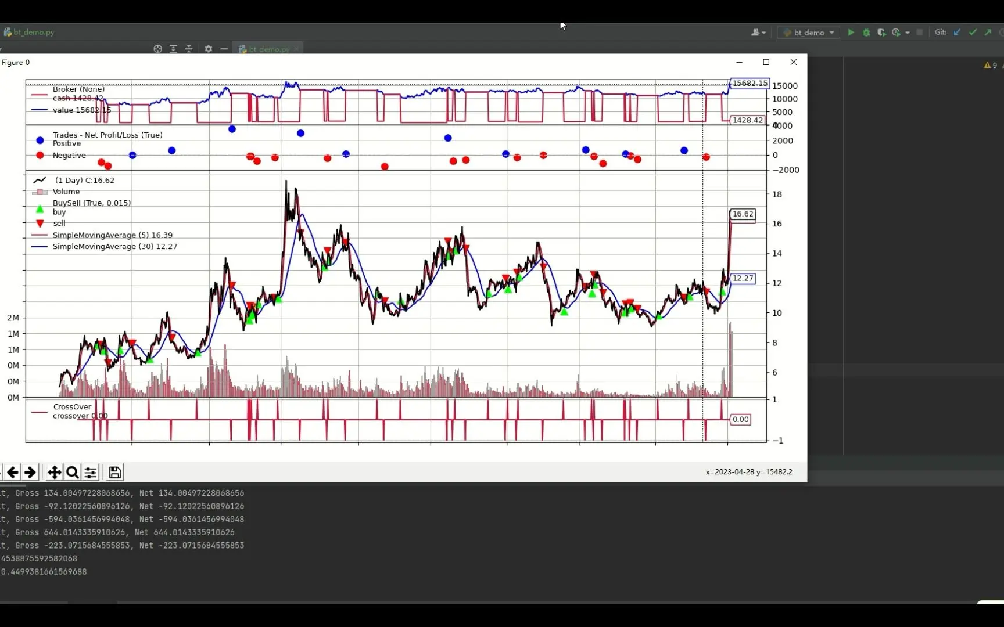
Task: Expand the dropdown arrow next to Profile
Action: pyautogui.click(x=908, y=33)
